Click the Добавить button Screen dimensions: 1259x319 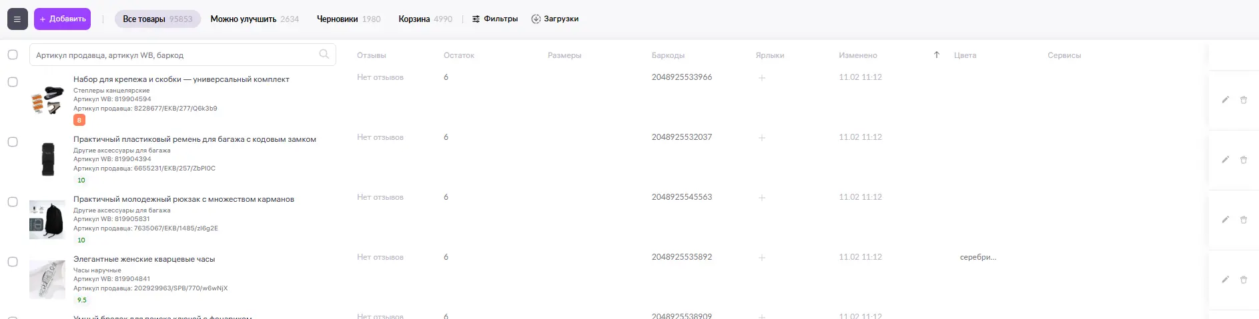tap(63, 19)
